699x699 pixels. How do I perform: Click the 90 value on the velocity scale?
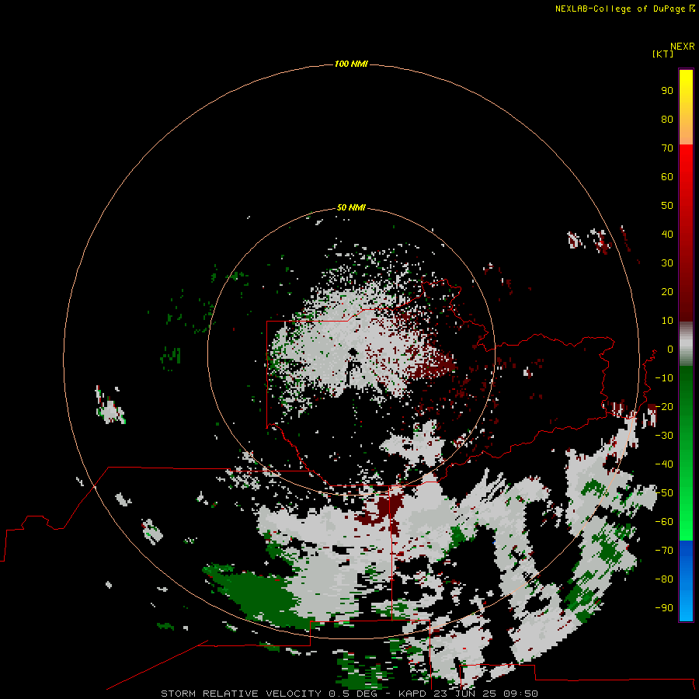click(x=667, y=91)
